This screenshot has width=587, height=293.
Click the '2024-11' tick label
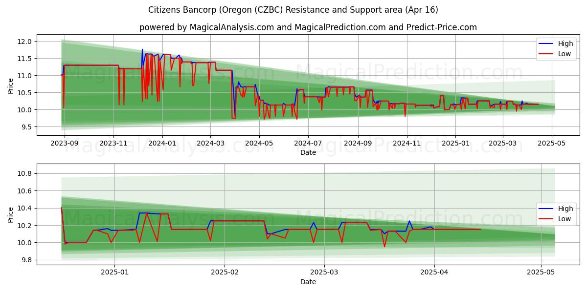coord(406,143)
